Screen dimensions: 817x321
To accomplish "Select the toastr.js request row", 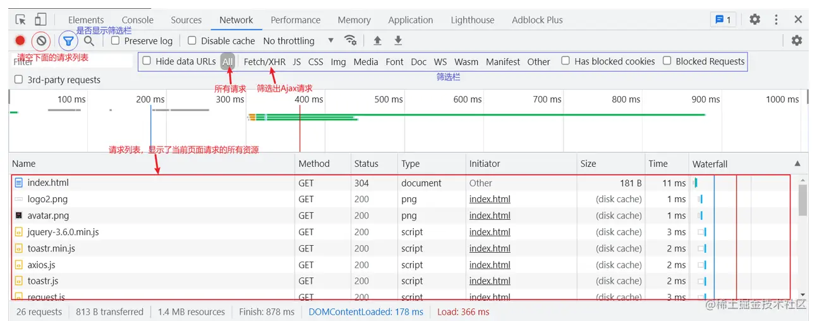I will (403, 281).
